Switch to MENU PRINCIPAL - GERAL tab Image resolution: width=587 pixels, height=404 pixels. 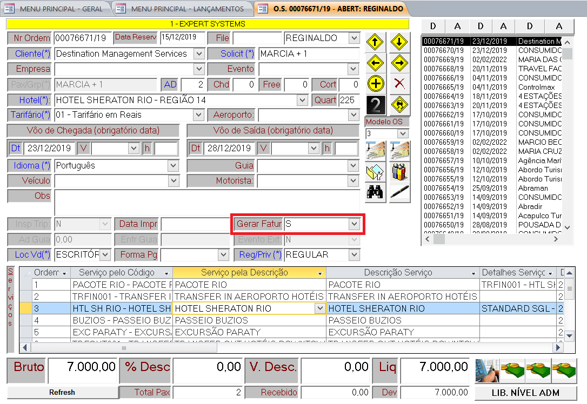click(56, 9)
